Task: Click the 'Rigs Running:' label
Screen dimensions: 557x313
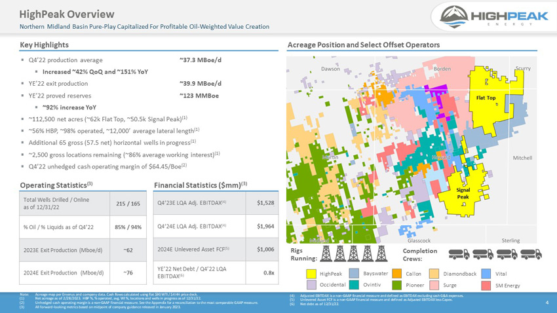Action: point(303,254)
